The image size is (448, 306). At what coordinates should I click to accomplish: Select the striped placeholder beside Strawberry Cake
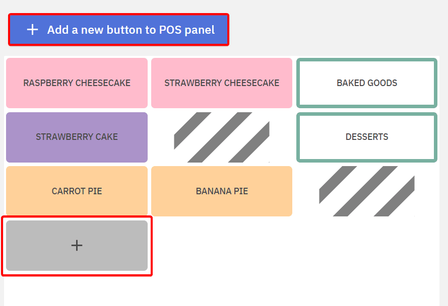pyautogui.click(x=222, y=137)
